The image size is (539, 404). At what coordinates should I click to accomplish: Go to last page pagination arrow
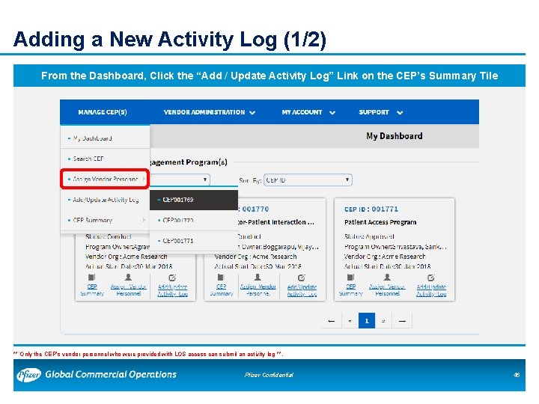tap(402, 321)
